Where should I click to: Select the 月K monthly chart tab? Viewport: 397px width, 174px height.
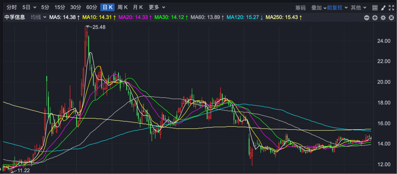[x=138, y=7]
